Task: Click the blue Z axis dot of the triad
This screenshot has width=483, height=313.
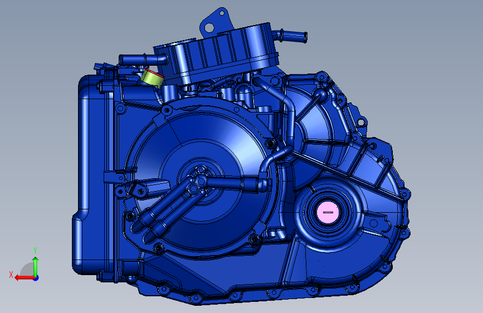Action: pos(36,278)
